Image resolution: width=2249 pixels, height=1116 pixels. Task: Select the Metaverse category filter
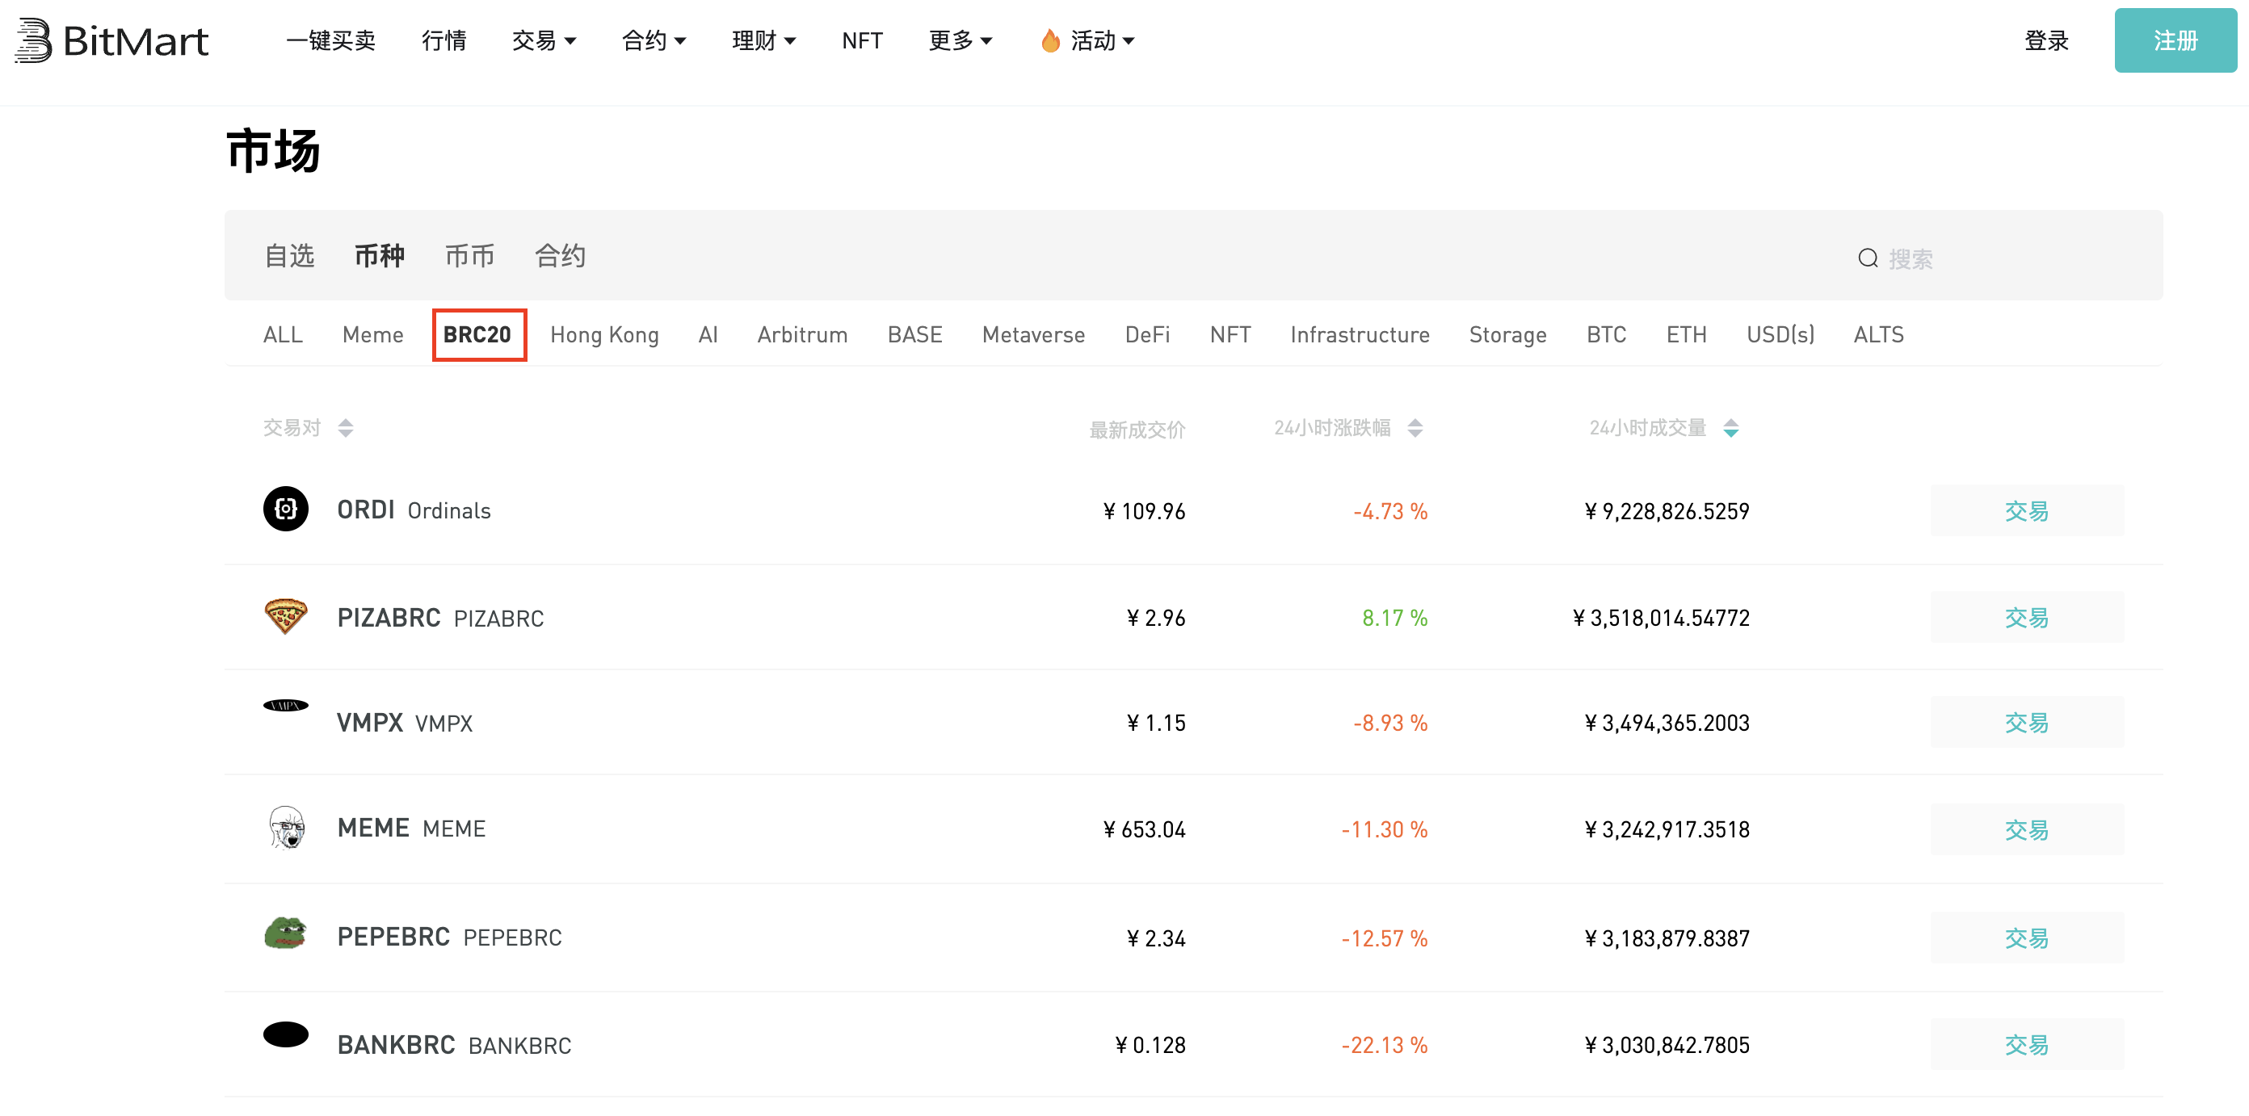(x=1034, y=335)
